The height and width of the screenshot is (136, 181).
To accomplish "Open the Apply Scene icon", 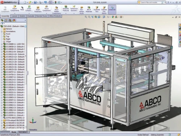I will pos(116,17).
